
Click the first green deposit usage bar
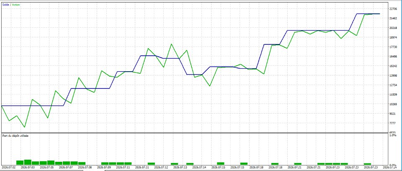point(20,163)
